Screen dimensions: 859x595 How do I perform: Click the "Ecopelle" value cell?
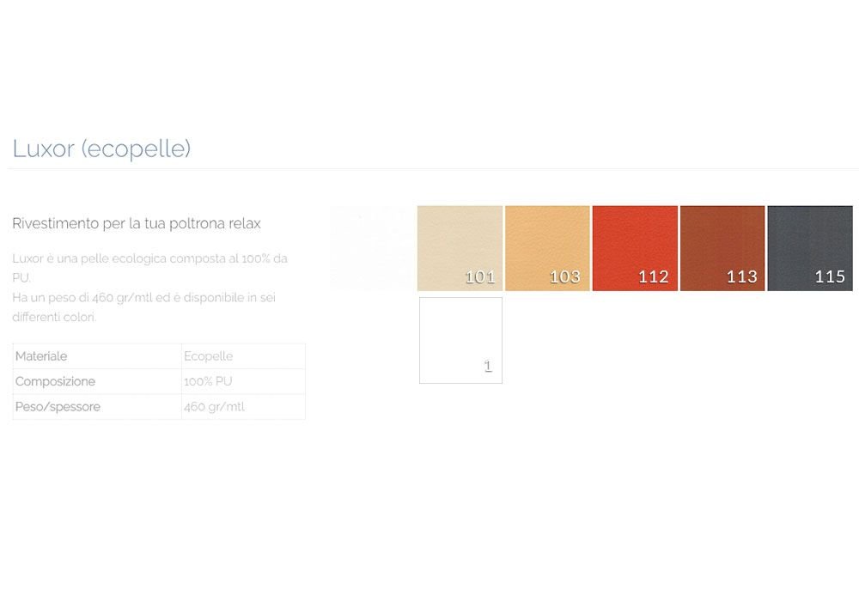coord(208,356)
